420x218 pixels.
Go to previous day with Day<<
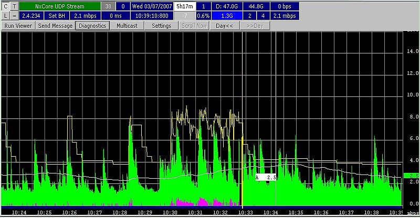[224, 26]
